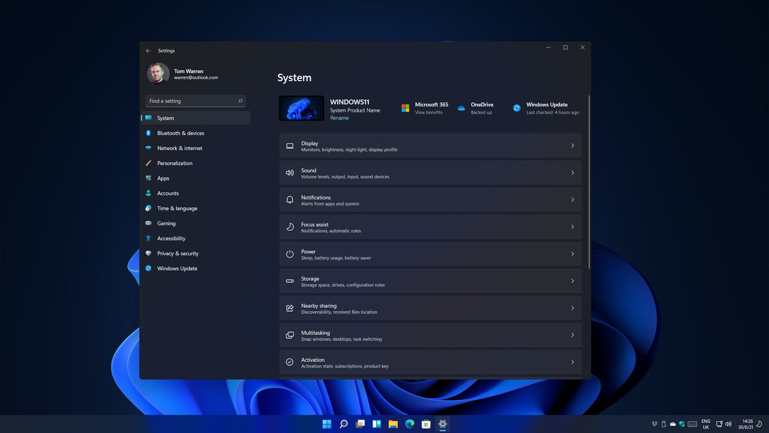Image resolution: width=769 pixels, height=433 pixels.
Task: Click the person icon beside Accounts
Action: 148,193
